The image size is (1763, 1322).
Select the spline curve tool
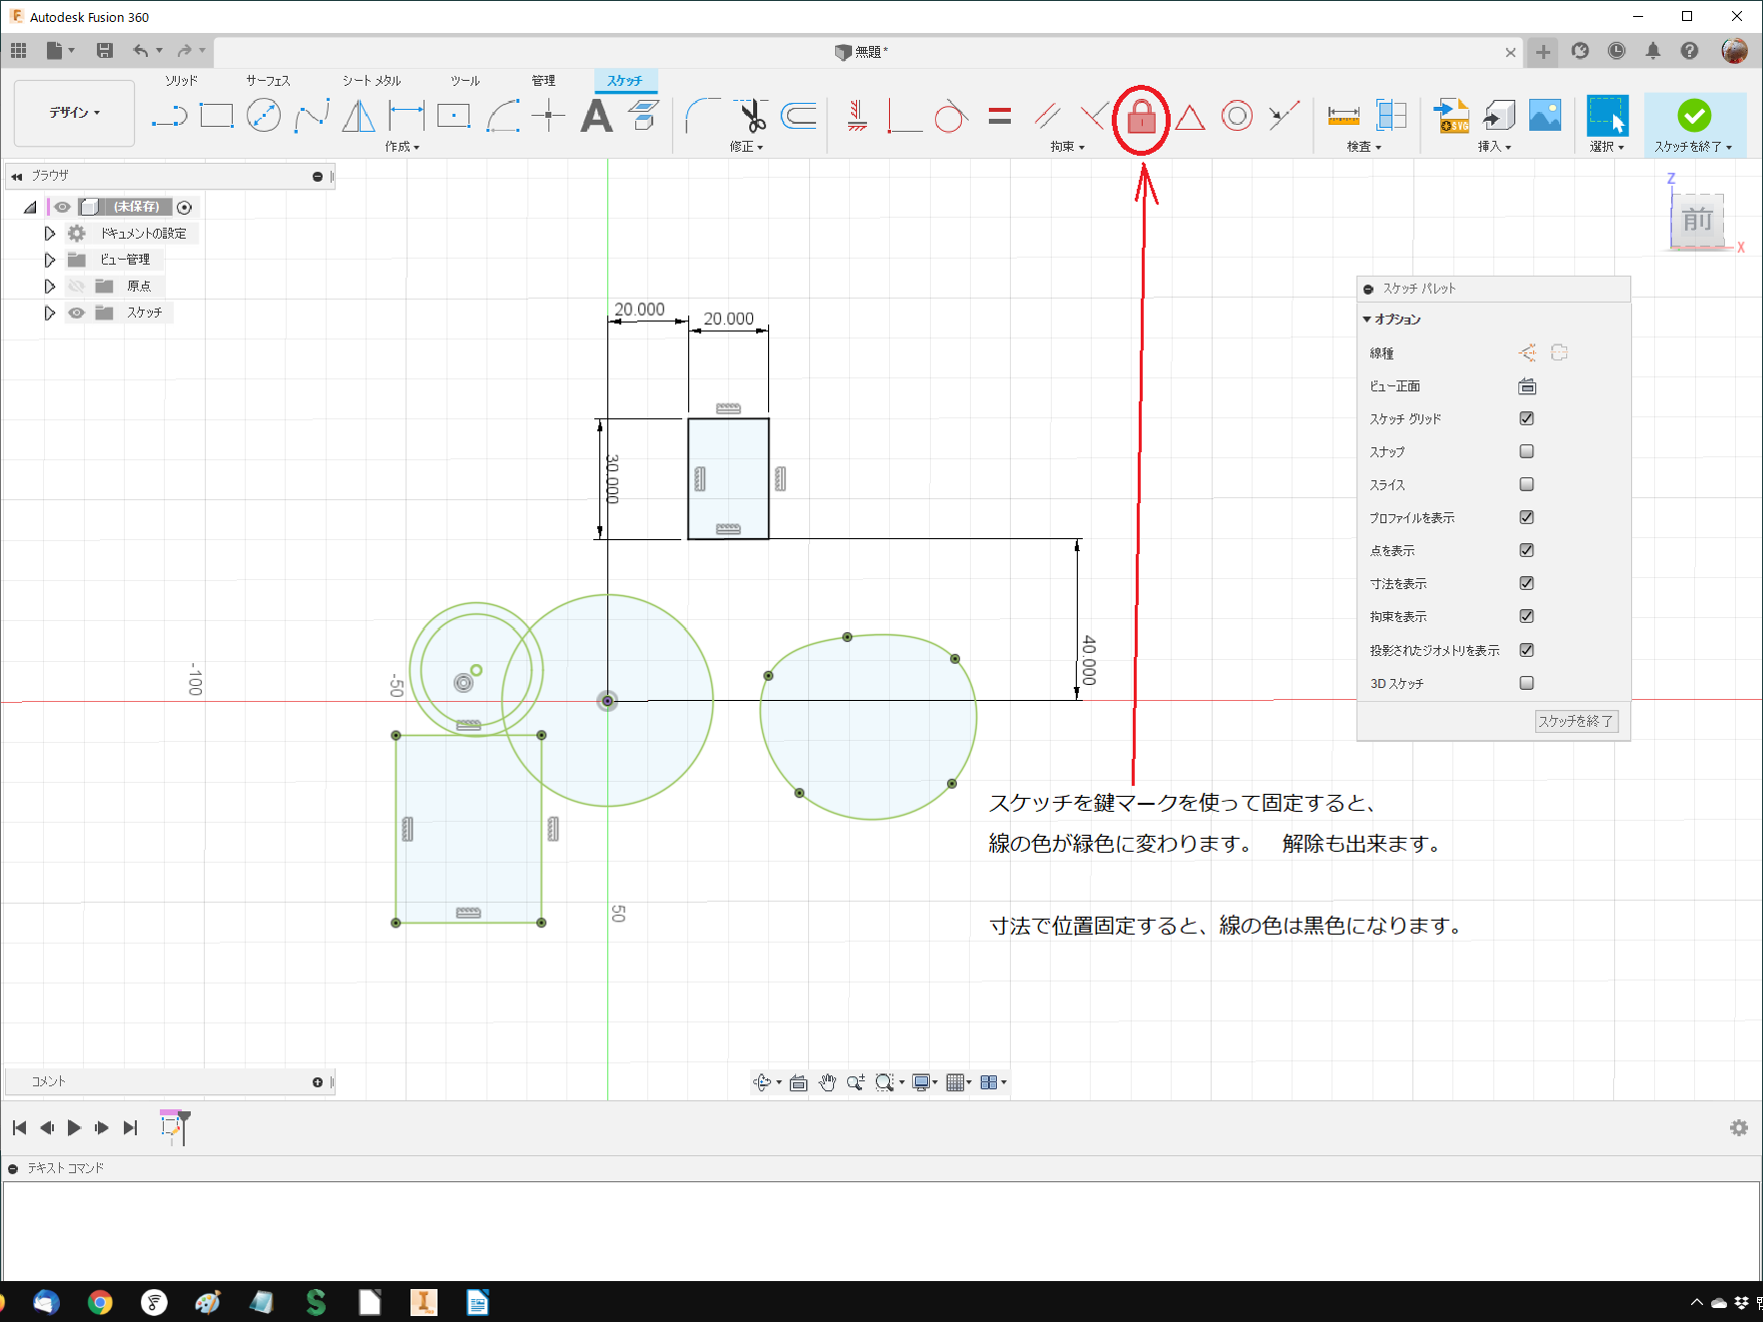click(312, 116)
